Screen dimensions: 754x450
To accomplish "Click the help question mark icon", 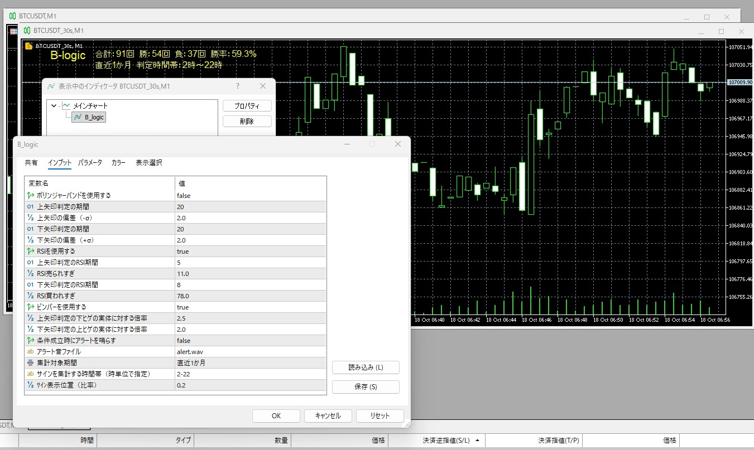I will [x=238, y=86].
